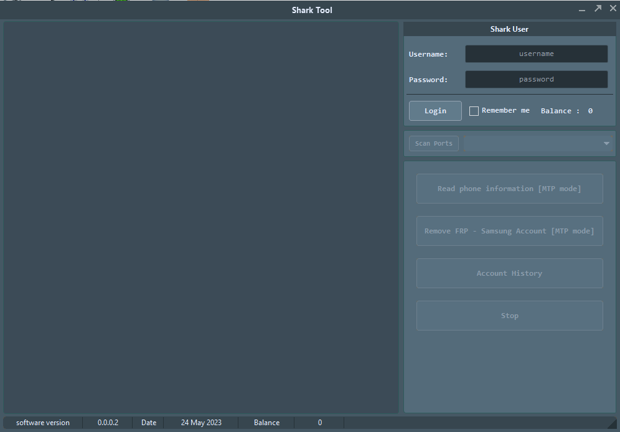Select Remove FRP - Samsung Account button
620x432 pixels.
509,231
